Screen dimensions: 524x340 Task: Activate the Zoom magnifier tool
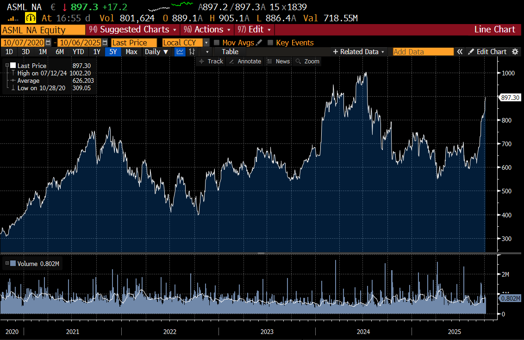pyautogui.click(x=308, y=62)
